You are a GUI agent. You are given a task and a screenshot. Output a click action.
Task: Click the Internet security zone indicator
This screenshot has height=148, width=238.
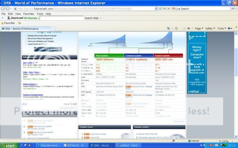[x=193, y=141]
